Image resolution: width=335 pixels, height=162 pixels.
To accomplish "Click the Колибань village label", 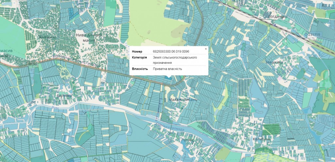I will pos(262,139).
